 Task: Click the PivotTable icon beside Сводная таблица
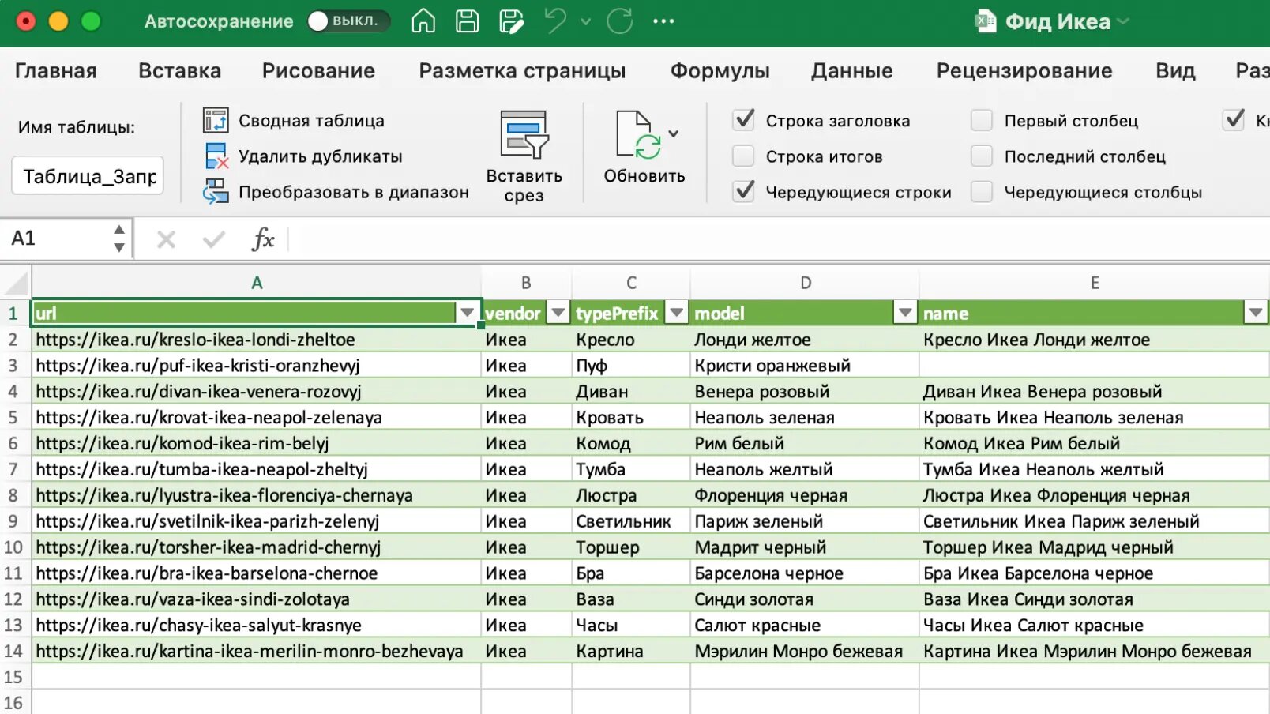pyautogui.click(x=216, y=120)
